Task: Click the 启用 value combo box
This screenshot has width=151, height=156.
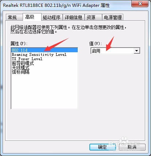Action: tap(115, 51)
